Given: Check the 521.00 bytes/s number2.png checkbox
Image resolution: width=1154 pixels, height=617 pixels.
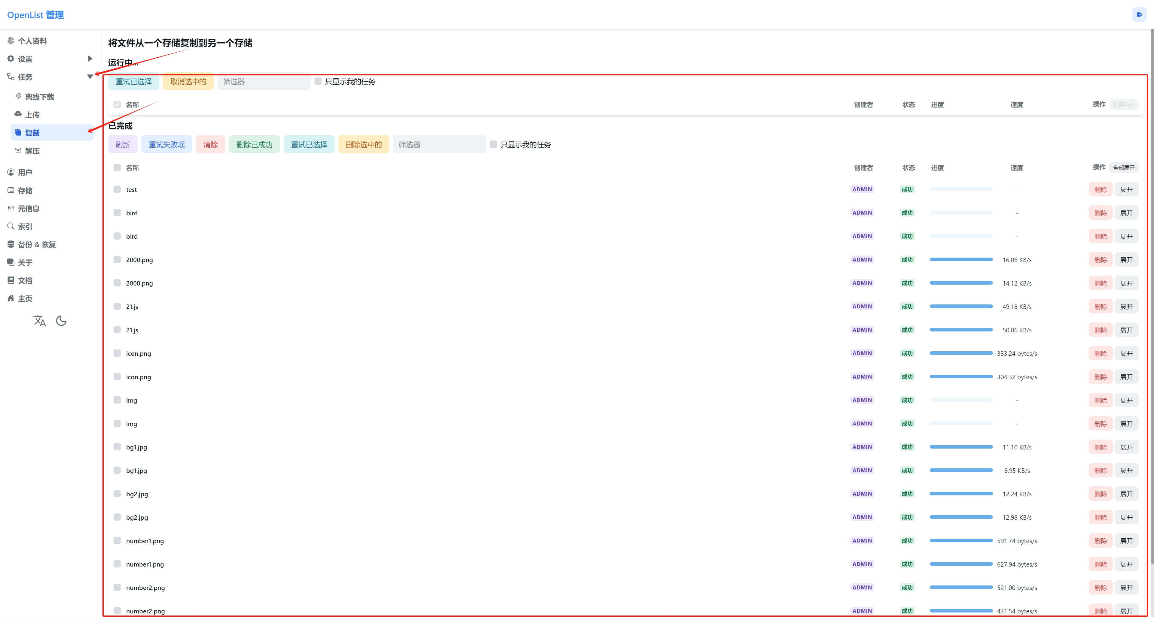Looking at the screenshot, I should point(117,587).
